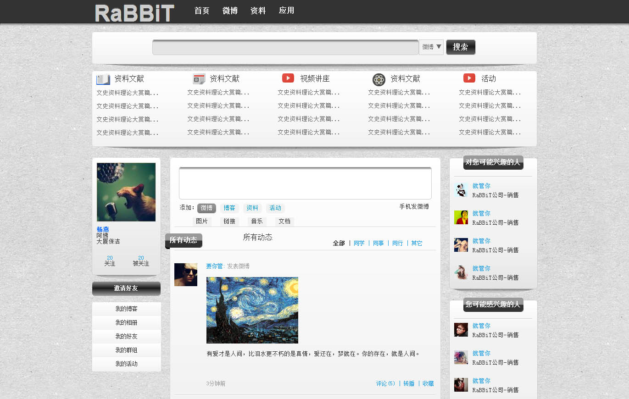Viewport: 629px width, 399px height.
Task: Click the second avatar under 您可能感兴趣的人
Action: (x=461, y=357)
